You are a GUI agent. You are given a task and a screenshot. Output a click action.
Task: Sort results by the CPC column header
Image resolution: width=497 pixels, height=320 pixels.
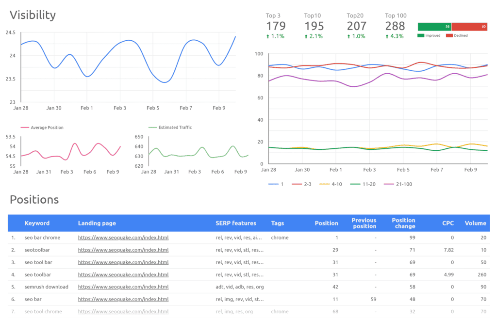coord(448,223)
